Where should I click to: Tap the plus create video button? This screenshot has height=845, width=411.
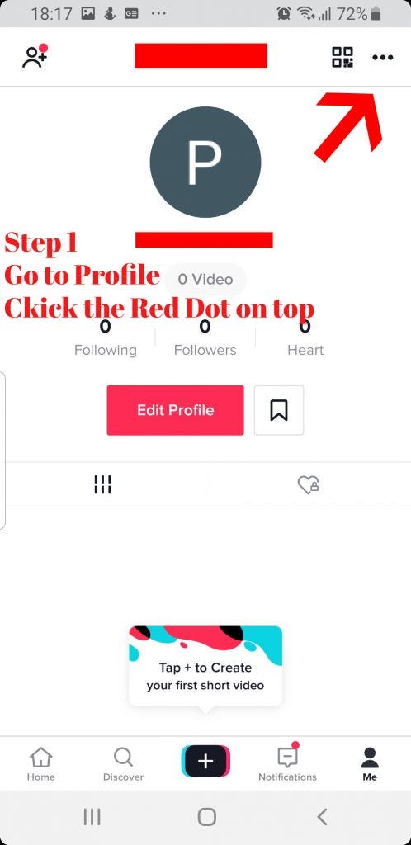click(205, 761)
